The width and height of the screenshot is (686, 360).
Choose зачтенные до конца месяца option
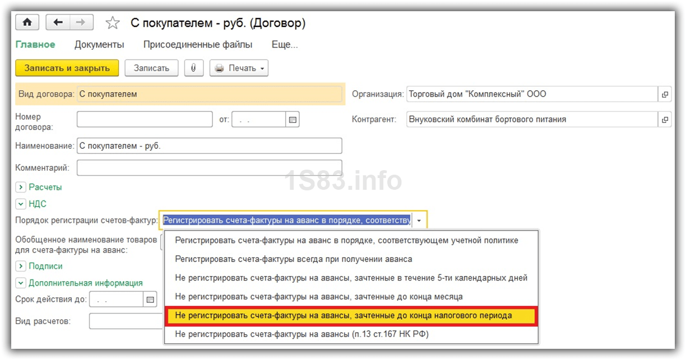click(x=351, y=296)
